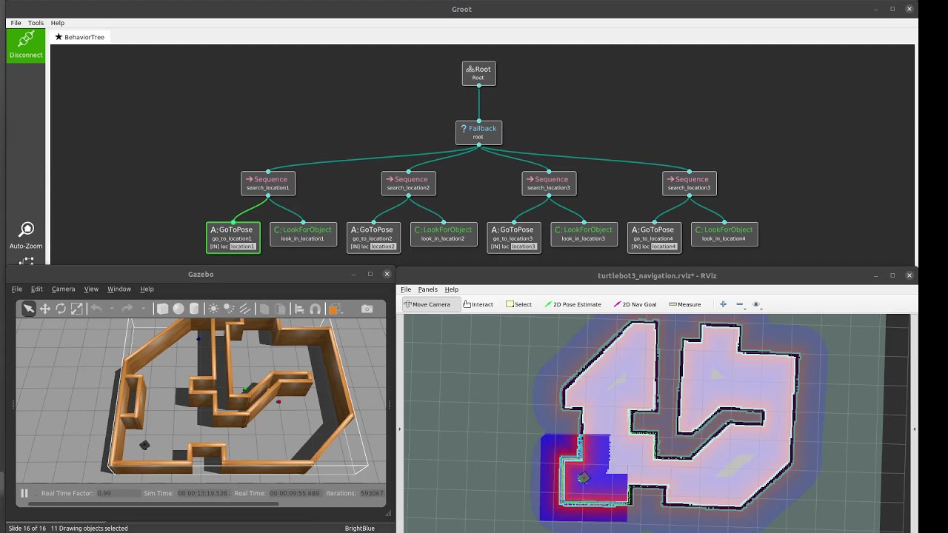Select the LookForObject look_in_location1 node
This screenshot has height=533, width=948.
303,234
